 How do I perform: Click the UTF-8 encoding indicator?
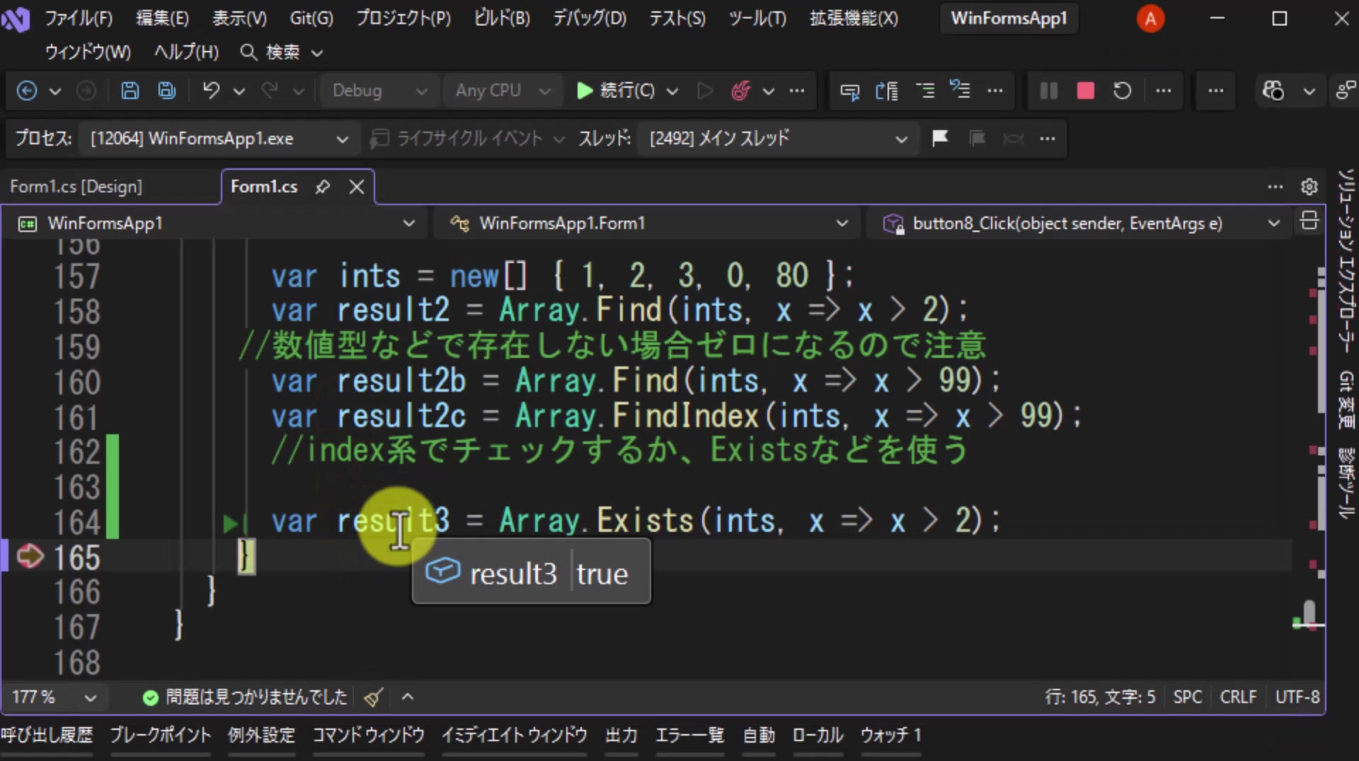click(1297, 697)
